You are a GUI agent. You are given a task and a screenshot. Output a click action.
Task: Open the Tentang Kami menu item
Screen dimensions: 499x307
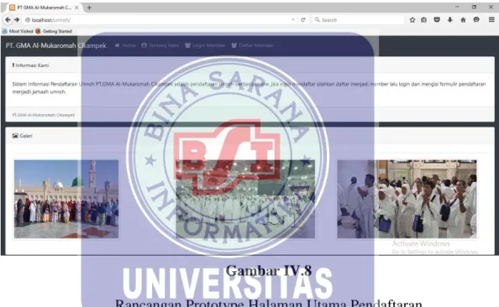160,45
